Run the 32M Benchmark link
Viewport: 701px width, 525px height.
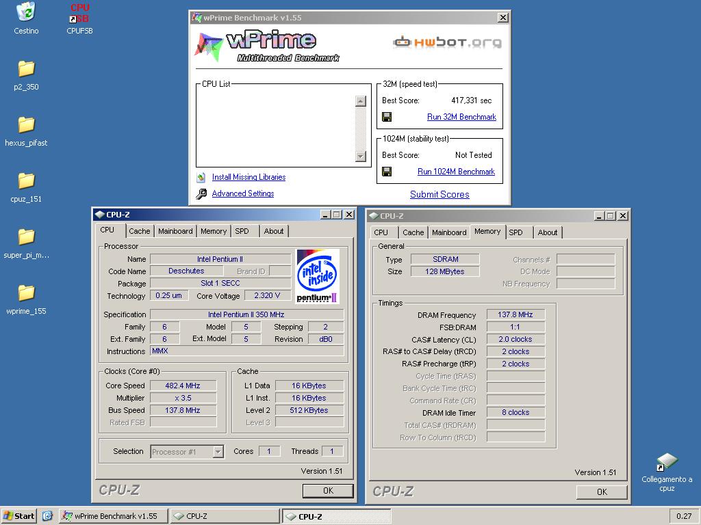click(461, 117)
